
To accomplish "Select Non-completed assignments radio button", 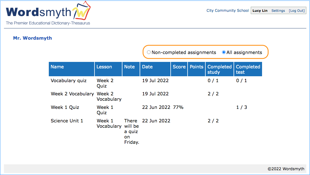I will 149,52.
